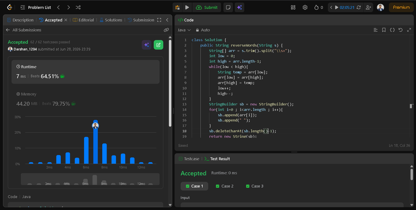Run the code with the play icon

click(x=187, y=7)
